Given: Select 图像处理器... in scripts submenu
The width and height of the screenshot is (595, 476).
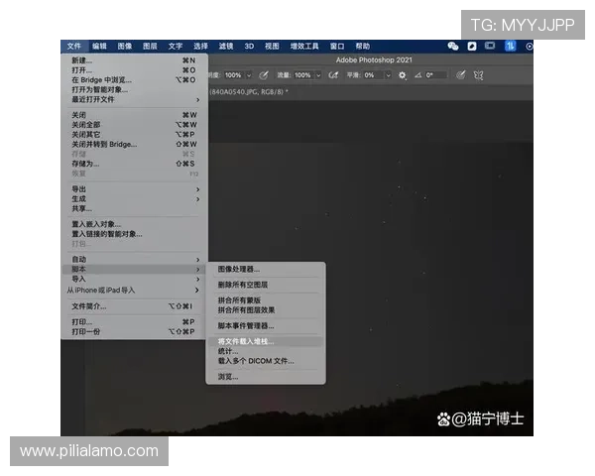Looking at the screenshot, I should 266,269.
